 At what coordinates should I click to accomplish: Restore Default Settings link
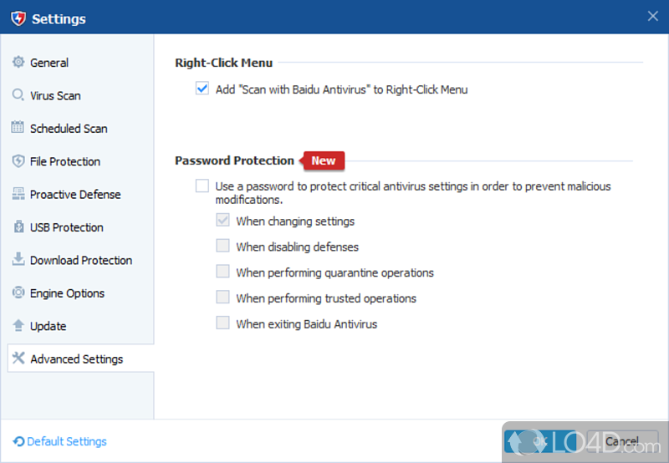click(66, 441)
